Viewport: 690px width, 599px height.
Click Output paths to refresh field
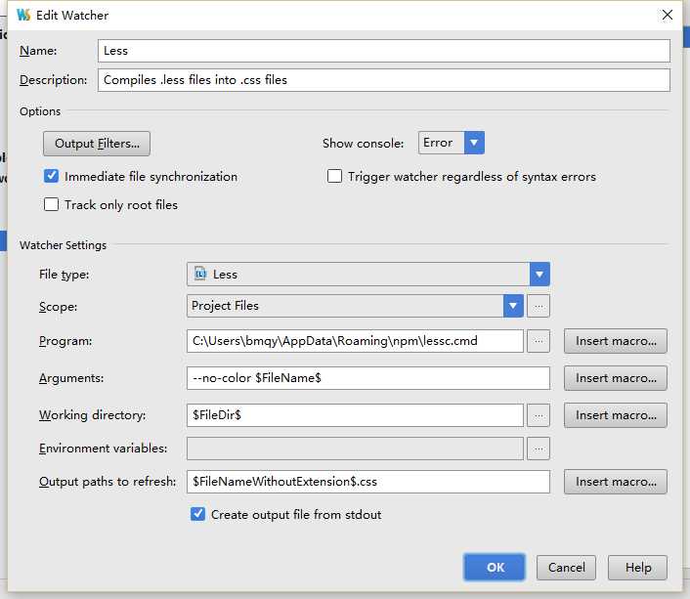[x=368, y=482]
